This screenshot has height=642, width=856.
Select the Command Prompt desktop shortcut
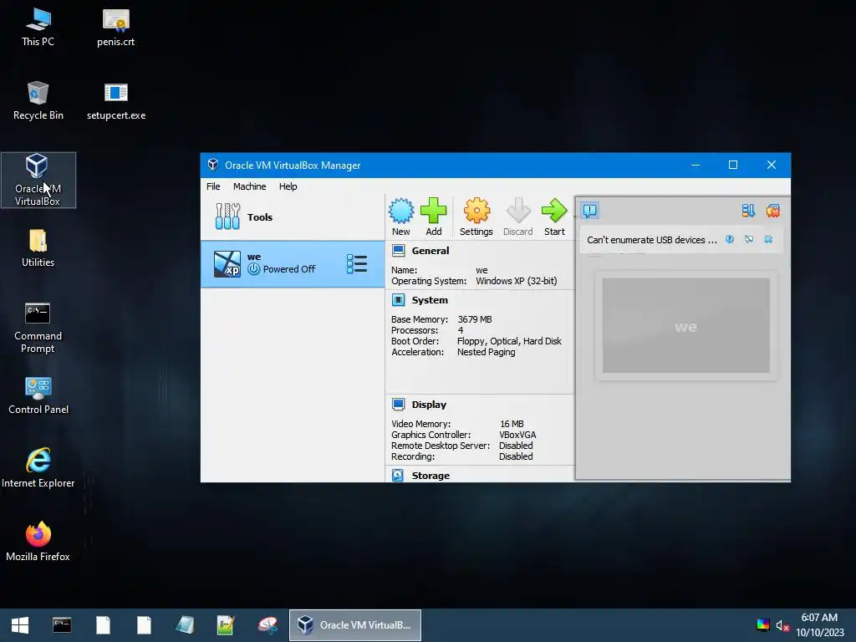[38, 328]
